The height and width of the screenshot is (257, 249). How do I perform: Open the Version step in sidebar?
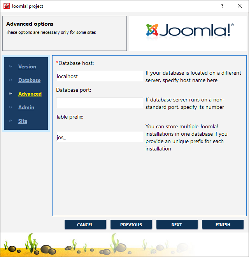27,67
